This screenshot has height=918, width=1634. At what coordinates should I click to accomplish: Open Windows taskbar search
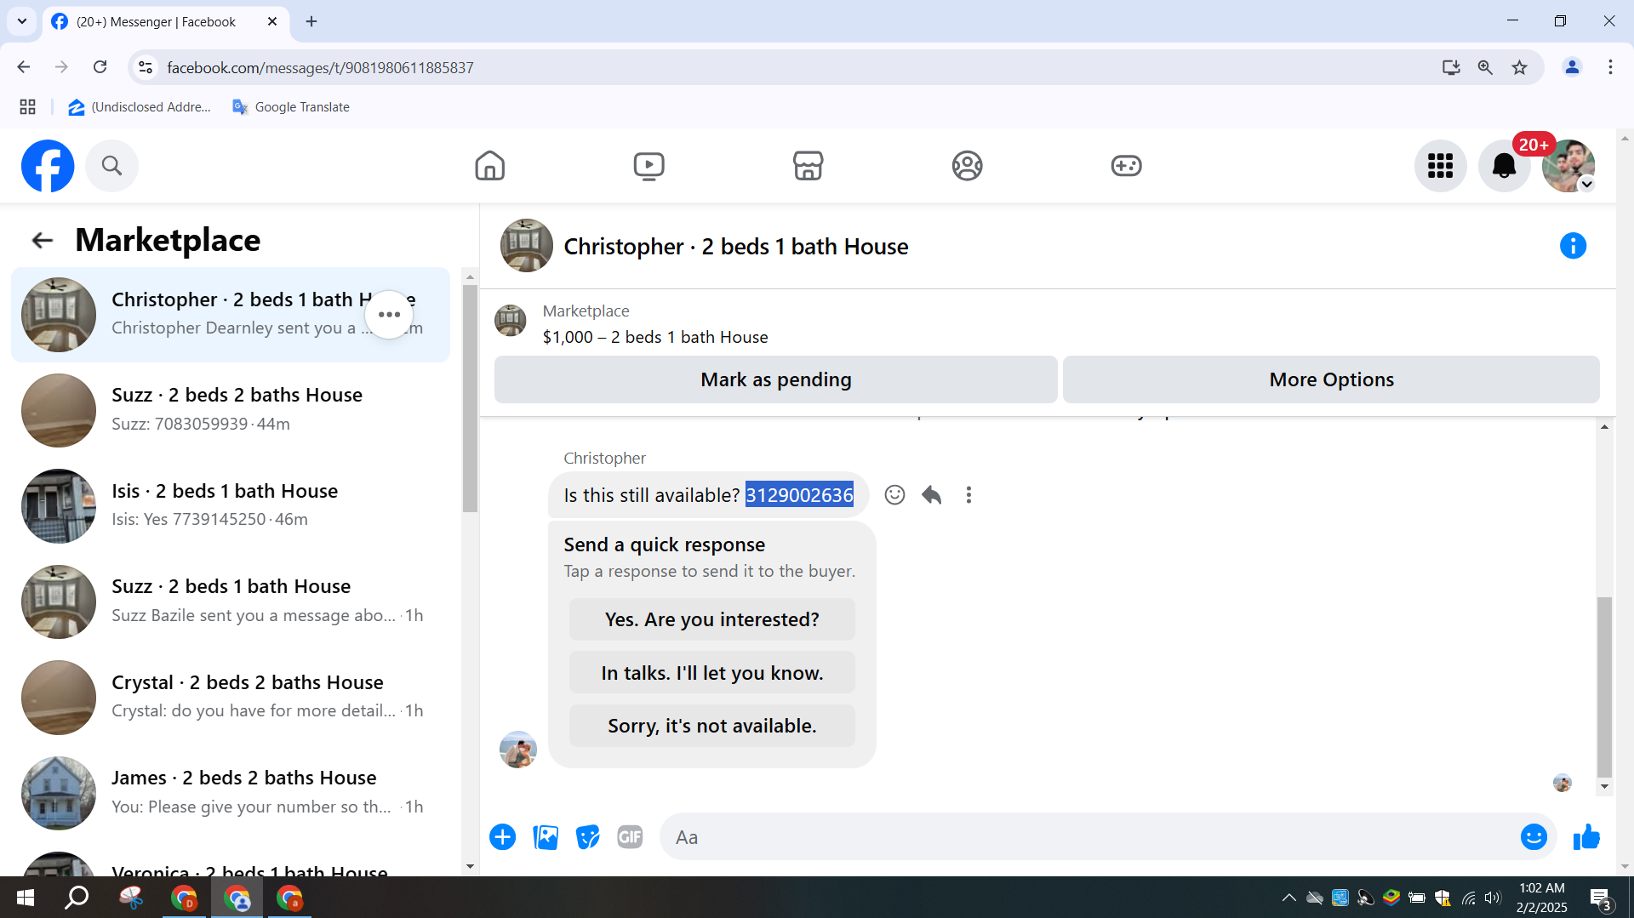(x=77, y=898)
